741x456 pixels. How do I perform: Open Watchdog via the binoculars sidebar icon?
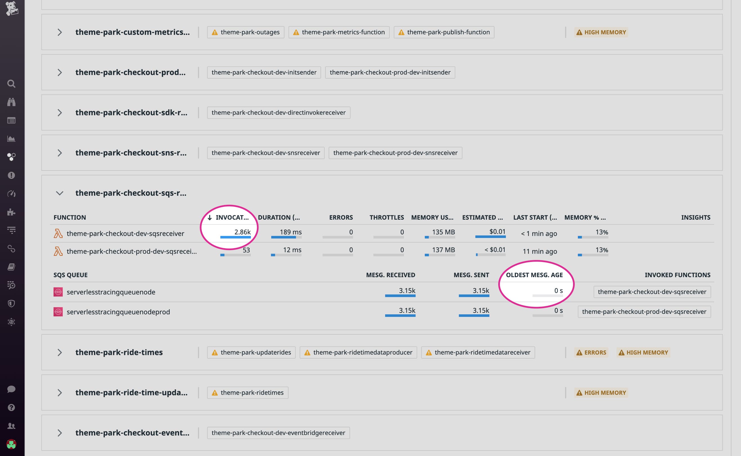click(x=12, y=102)
